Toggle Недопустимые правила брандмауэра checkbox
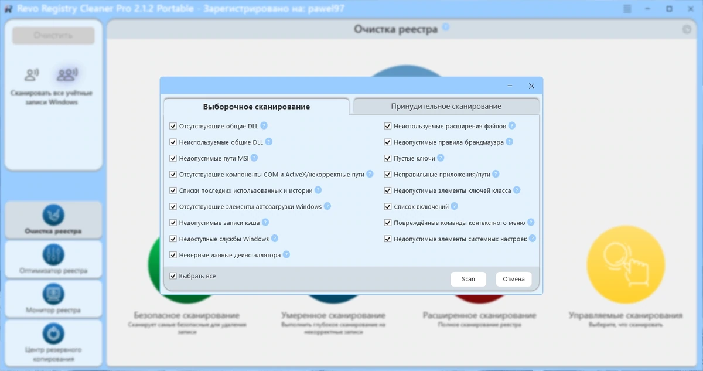Image resolution: width=703 pixels, height=371 pixels. (388, 142)
